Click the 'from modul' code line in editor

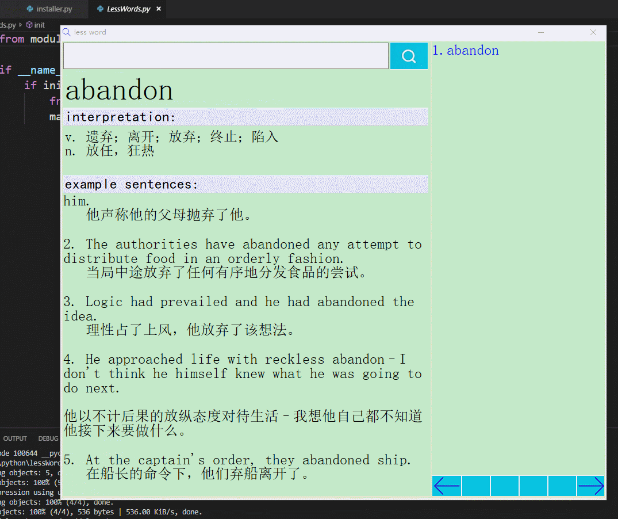click(30, 39)
